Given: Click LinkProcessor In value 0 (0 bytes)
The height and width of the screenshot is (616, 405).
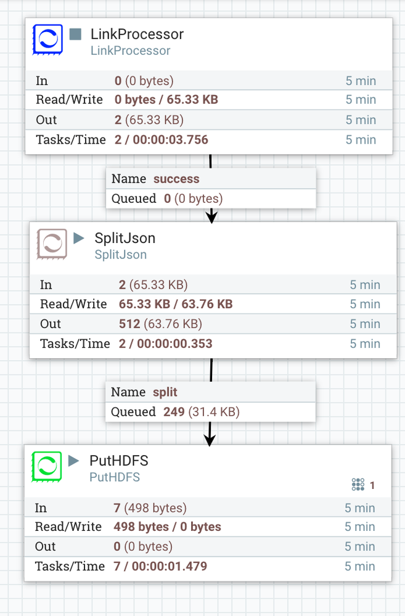Looking at the screenshot, I should (x=144, y=81).
